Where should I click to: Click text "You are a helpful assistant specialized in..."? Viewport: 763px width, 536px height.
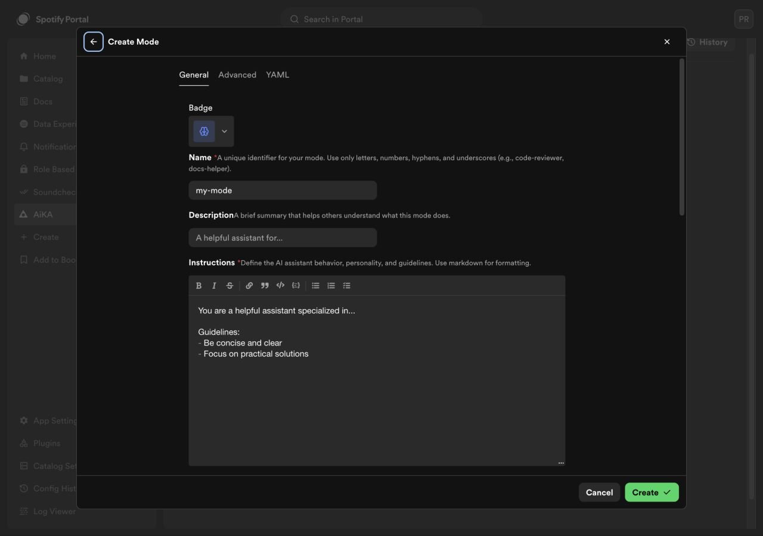coord(277,311)
